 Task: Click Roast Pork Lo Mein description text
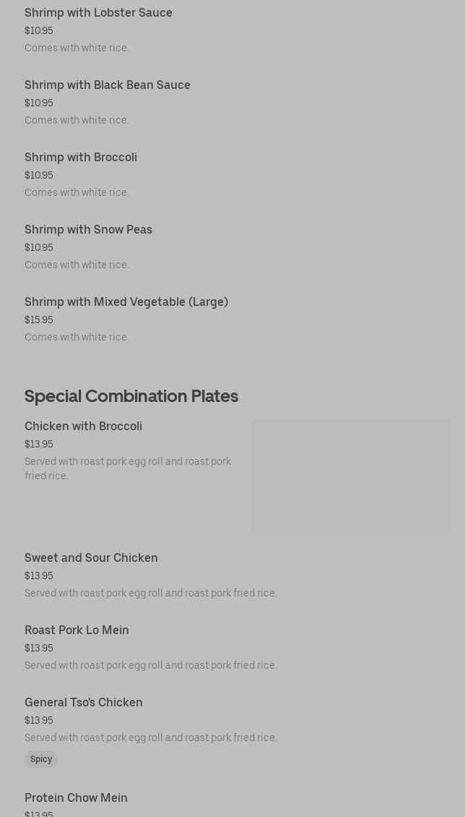151,666
